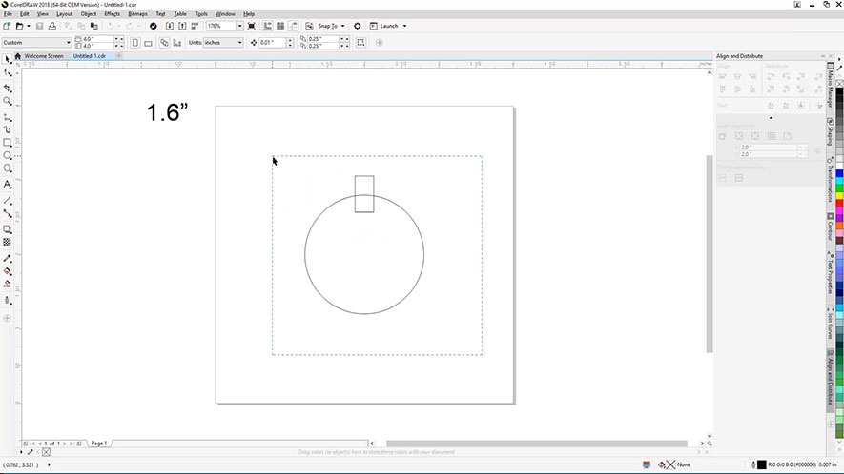Click the Save icon in the toolbar
This screenshot has height=474, width=844.
[x=39, y=26]
